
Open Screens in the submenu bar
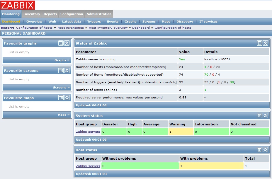tap(149, 21)
